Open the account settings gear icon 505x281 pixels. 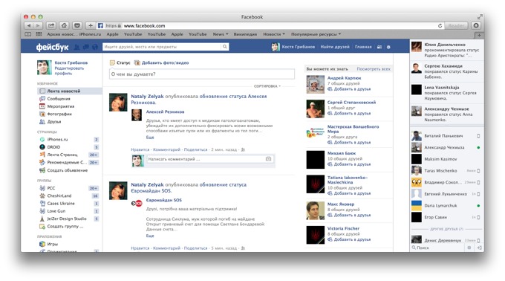[388, 47]
